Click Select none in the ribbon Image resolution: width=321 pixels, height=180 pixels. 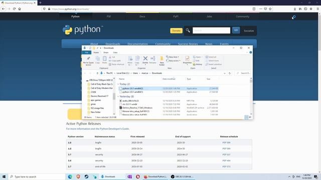[x=212, y=60]
